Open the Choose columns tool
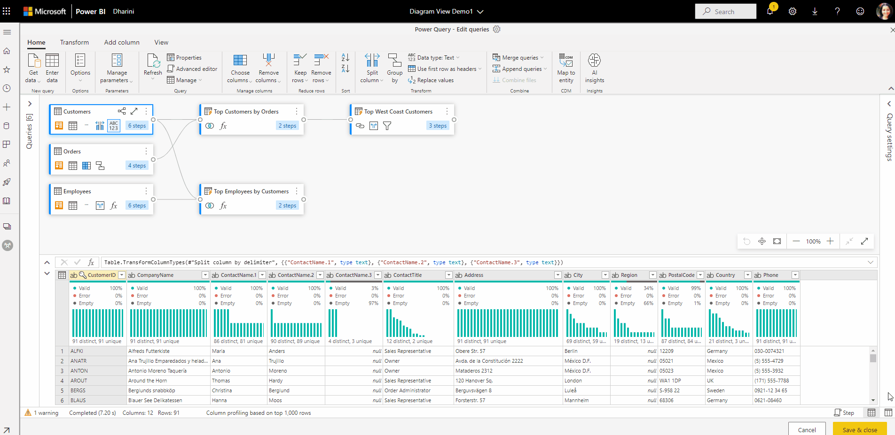Image resolution: width=895 pixels, height=435 pixels. point(240,68)
